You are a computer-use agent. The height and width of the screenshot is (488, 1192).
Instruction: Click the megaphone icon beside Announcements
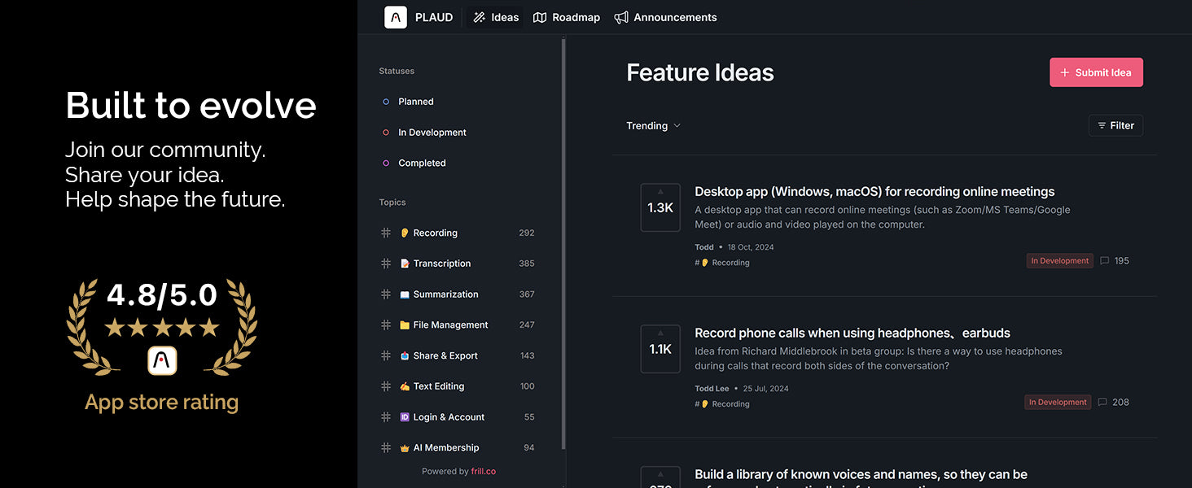(x=621, y=17)
